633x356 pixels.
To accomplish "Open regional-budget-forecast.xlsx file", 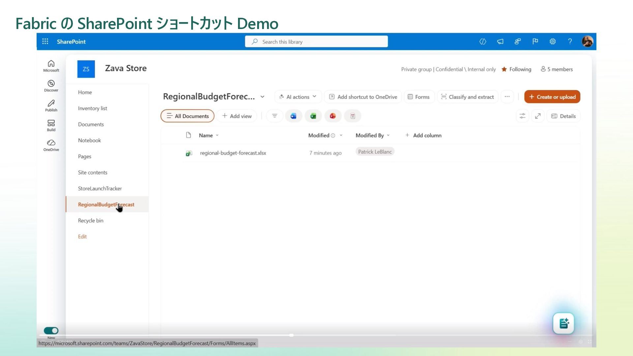I will 233,153.
